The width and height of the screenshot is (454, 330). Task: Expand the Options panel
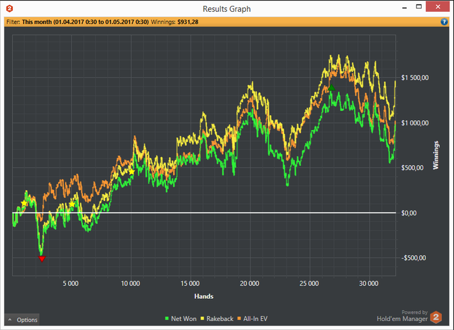coord(22,320)
